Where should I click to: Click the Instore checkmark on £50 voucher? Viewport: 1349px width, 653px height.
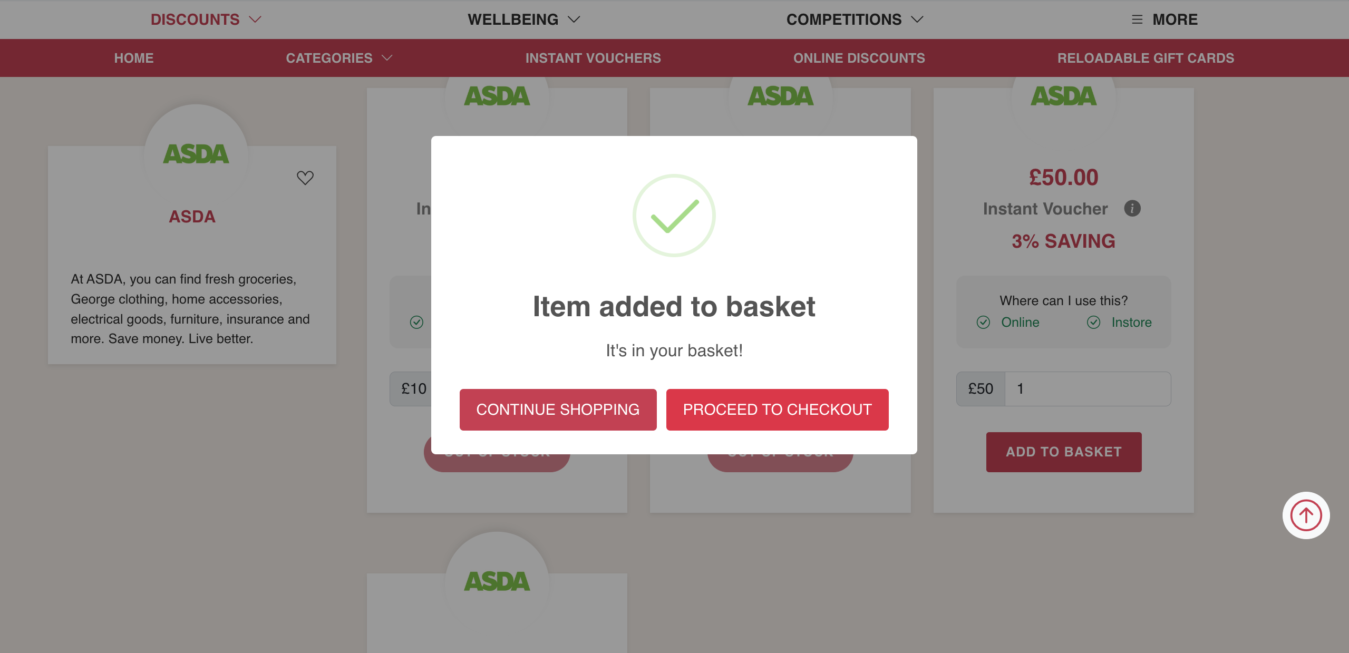(1093, 322)
